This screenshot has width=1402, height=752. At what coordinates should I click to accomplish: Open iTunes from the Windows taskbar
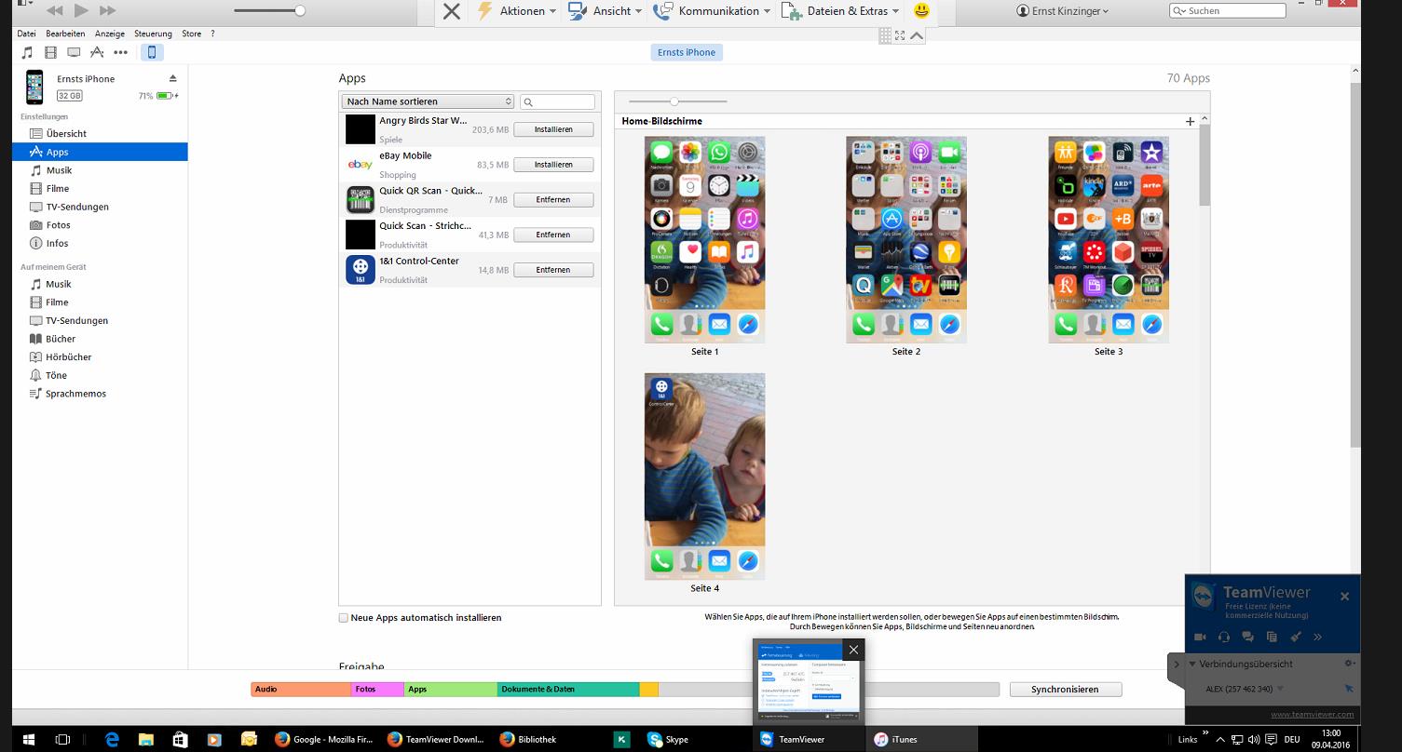click(x=896, y=739)
